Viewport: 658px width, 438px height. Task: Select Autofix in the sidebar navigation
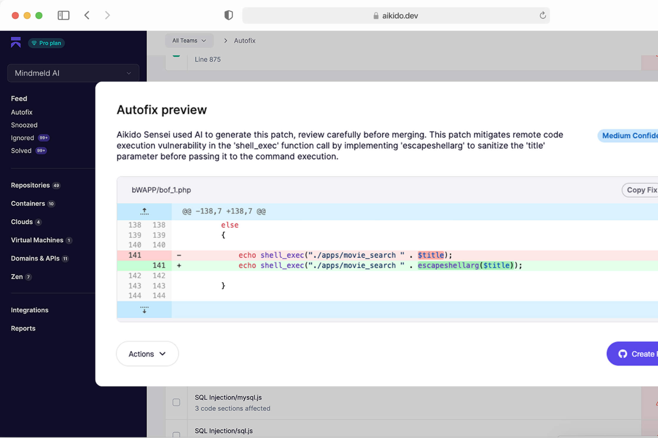pyautogui.click(x=21, y=112)
